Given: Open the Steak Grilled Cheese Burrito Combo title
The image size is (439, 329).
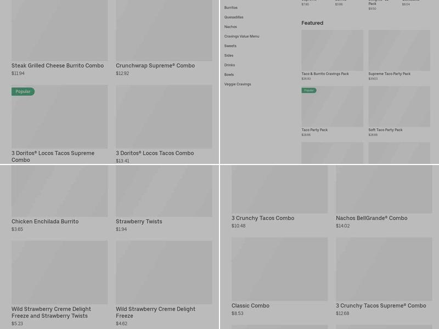Looking at the screenshot, I should pos(58,66).
